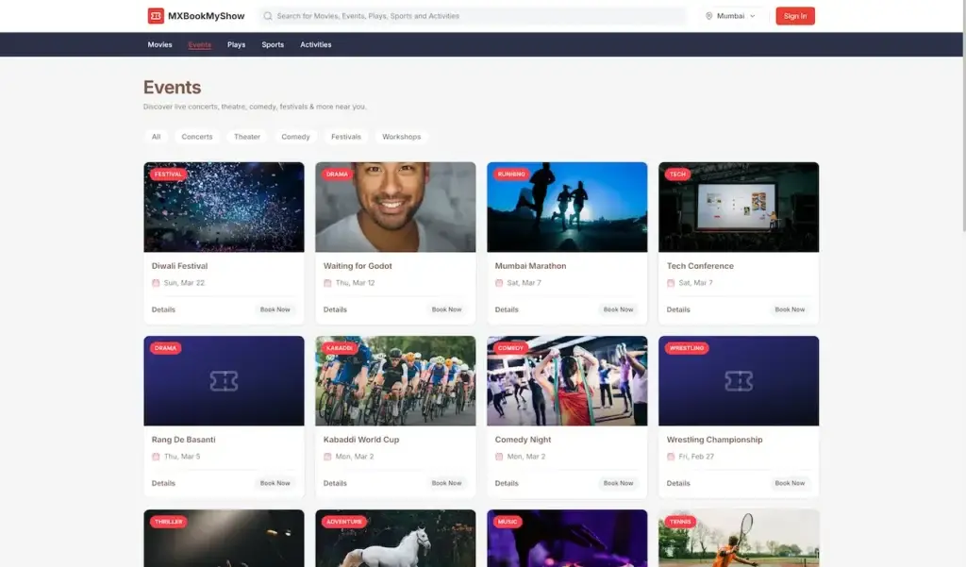Filter events by Comedy chip
The image size is (966, 567).
295,137
